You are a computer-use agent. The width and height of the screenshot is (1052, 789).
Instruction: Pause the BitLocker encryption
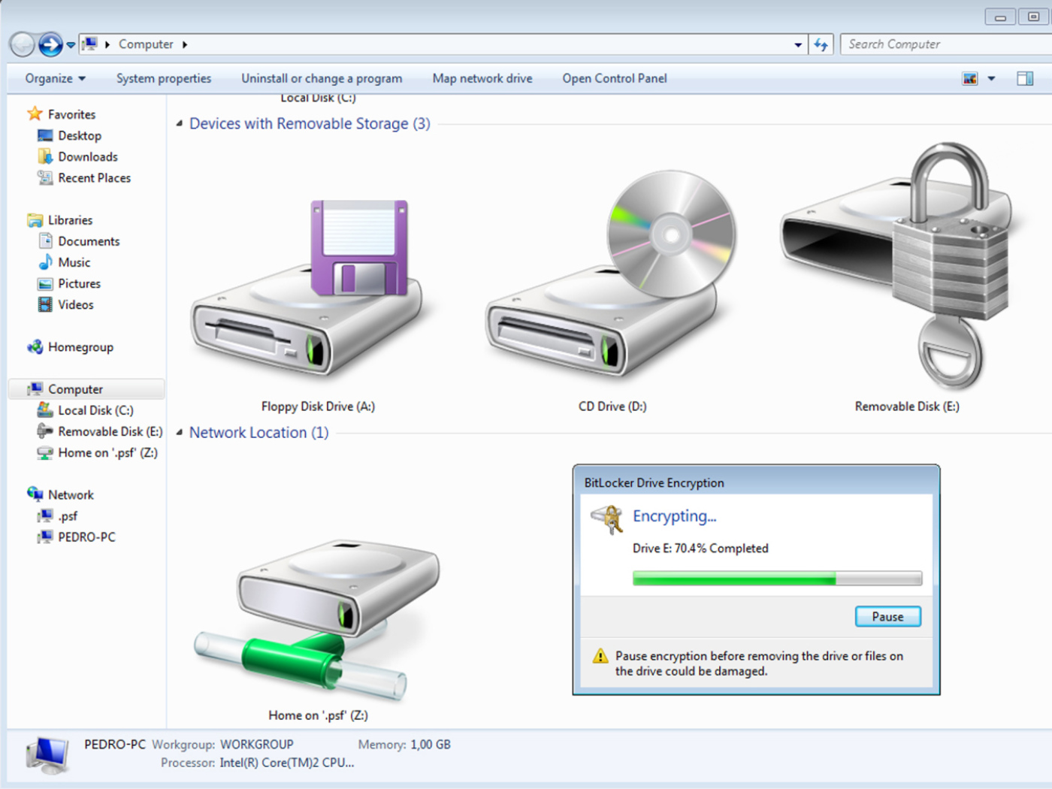pyautogui.click(x=887, y=617)
